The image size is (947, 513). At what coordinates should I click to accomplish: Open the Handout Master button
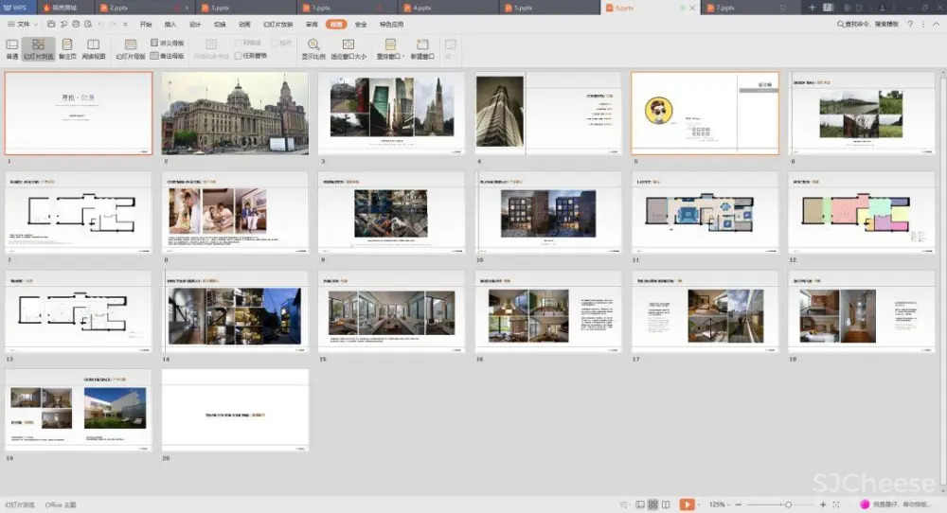[x=167, y=44]
